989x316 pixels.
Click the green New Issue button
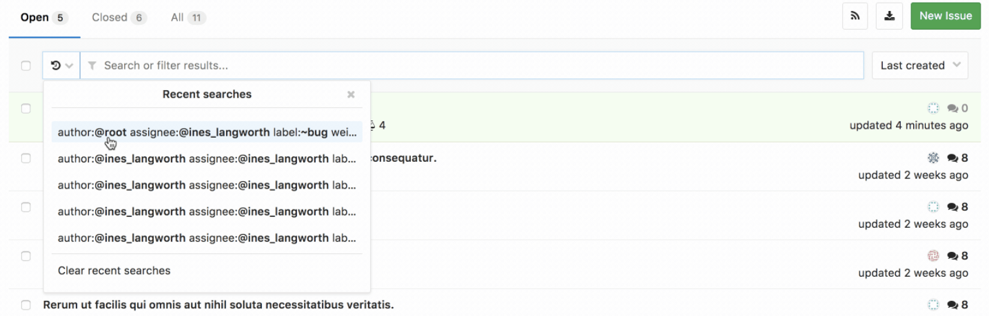click(x=945, y=16)
